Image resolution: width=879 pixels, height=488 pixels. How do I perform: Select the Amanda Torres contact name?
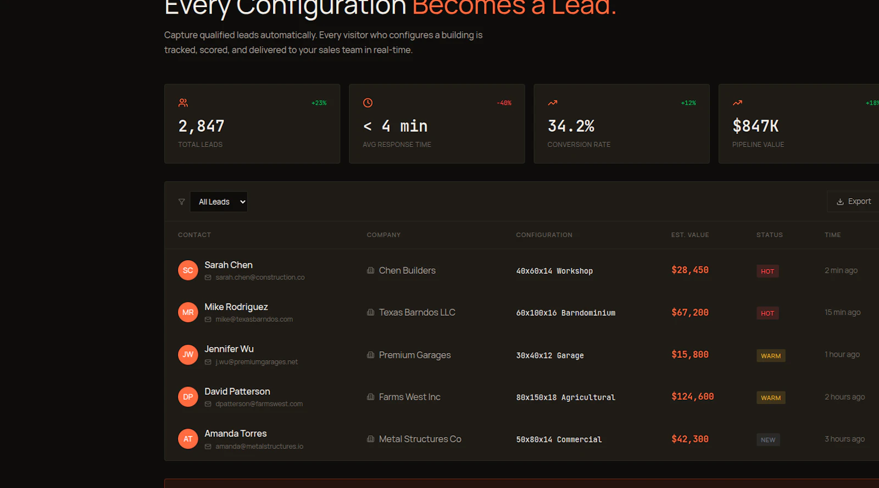click(236, 434)
